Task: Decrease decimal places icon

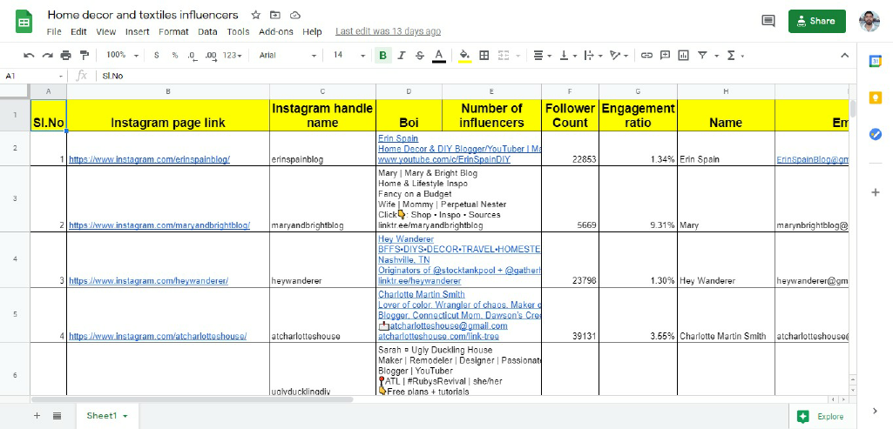Action: coord(192,55)
